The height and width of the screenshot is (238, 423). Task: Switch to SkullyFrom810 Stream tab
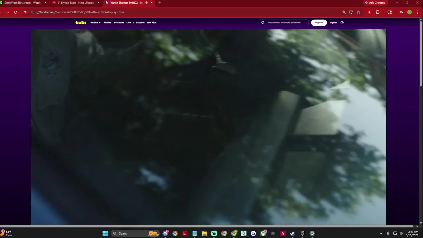point(22,3)
